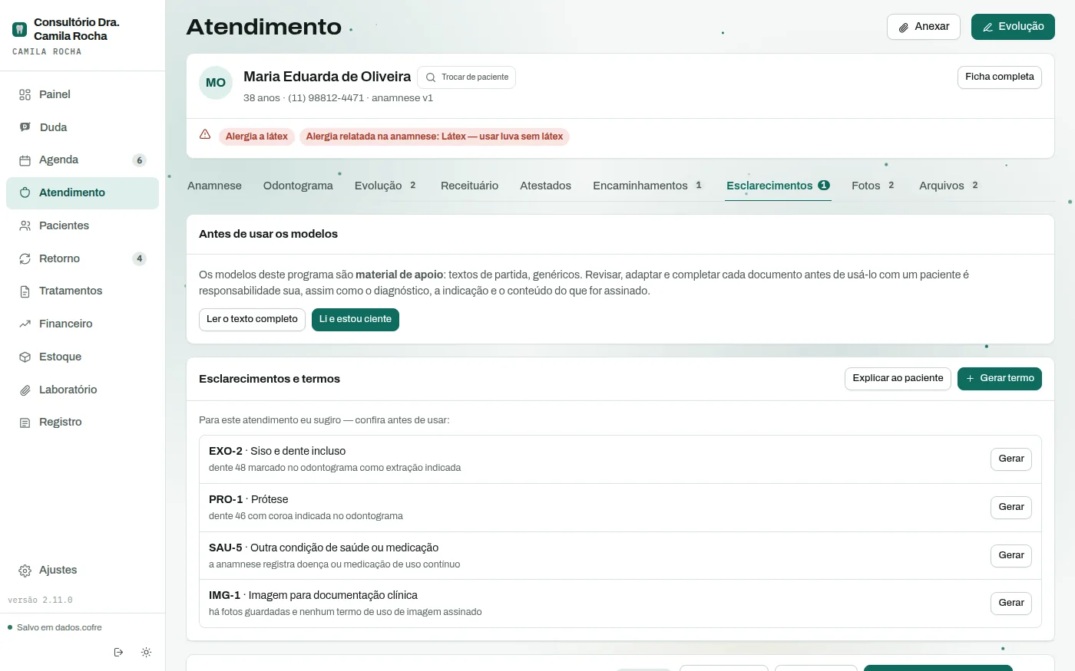Confirm with Li e estou ciente
Image resolution: width=1075 pixels, height=671 pixels.
coord(356,320)
